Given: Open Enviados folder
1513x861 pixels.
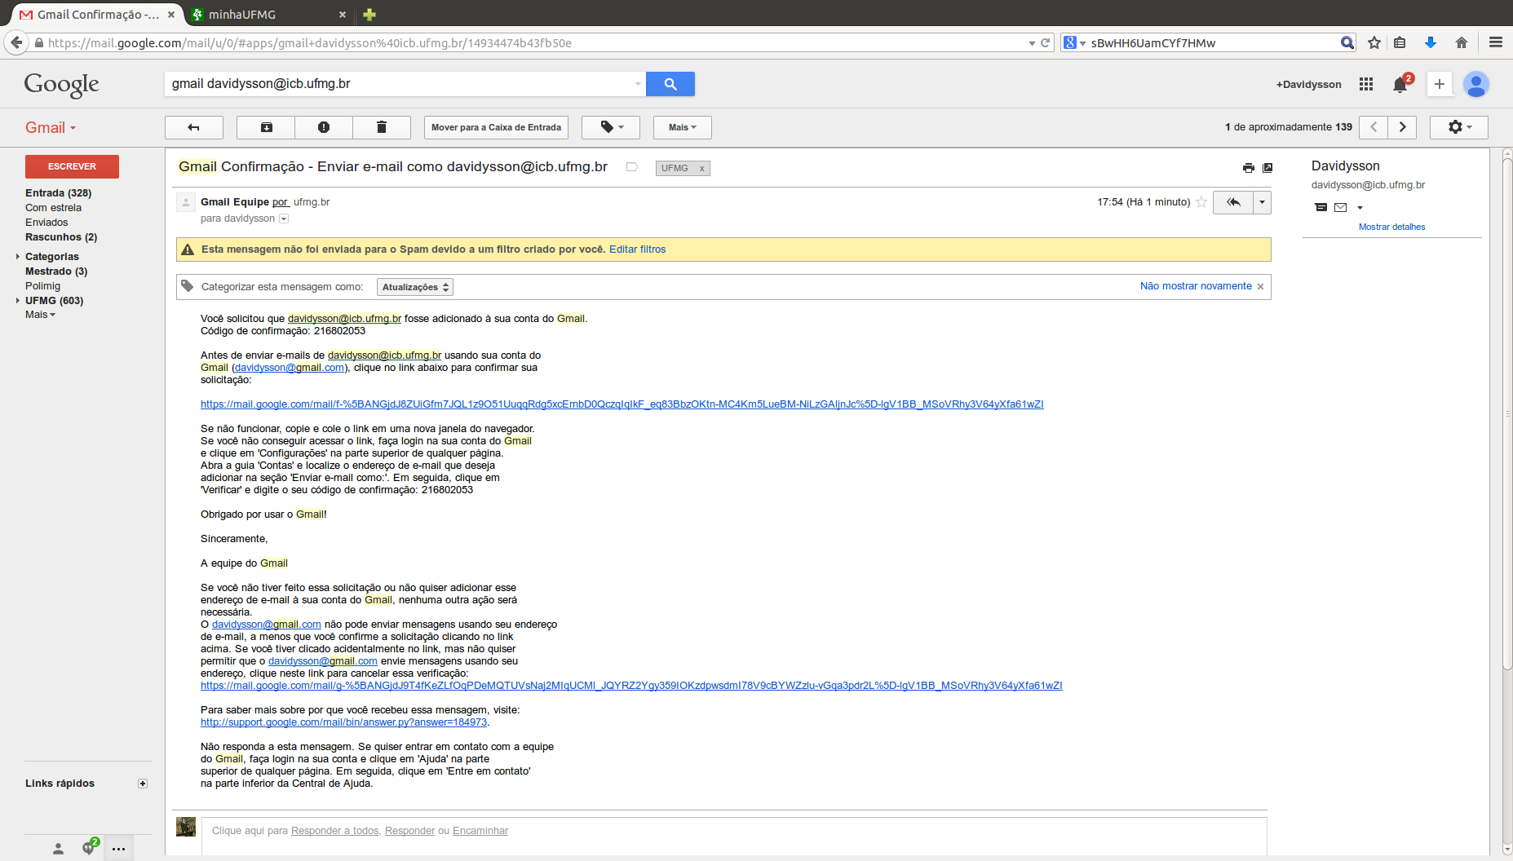Looking at the screenshot, I should pyautogui.click(x=46, y=223).
